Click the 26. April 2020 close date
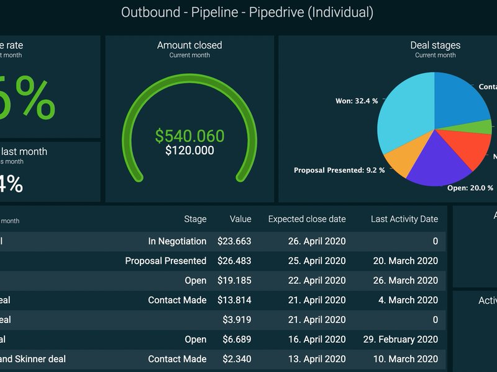 pos(317,241)
